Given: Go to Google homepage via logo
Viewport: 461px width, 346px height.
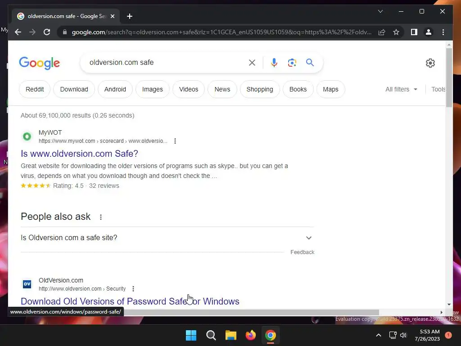Looking at the screenshot, I should pos(40,63).
